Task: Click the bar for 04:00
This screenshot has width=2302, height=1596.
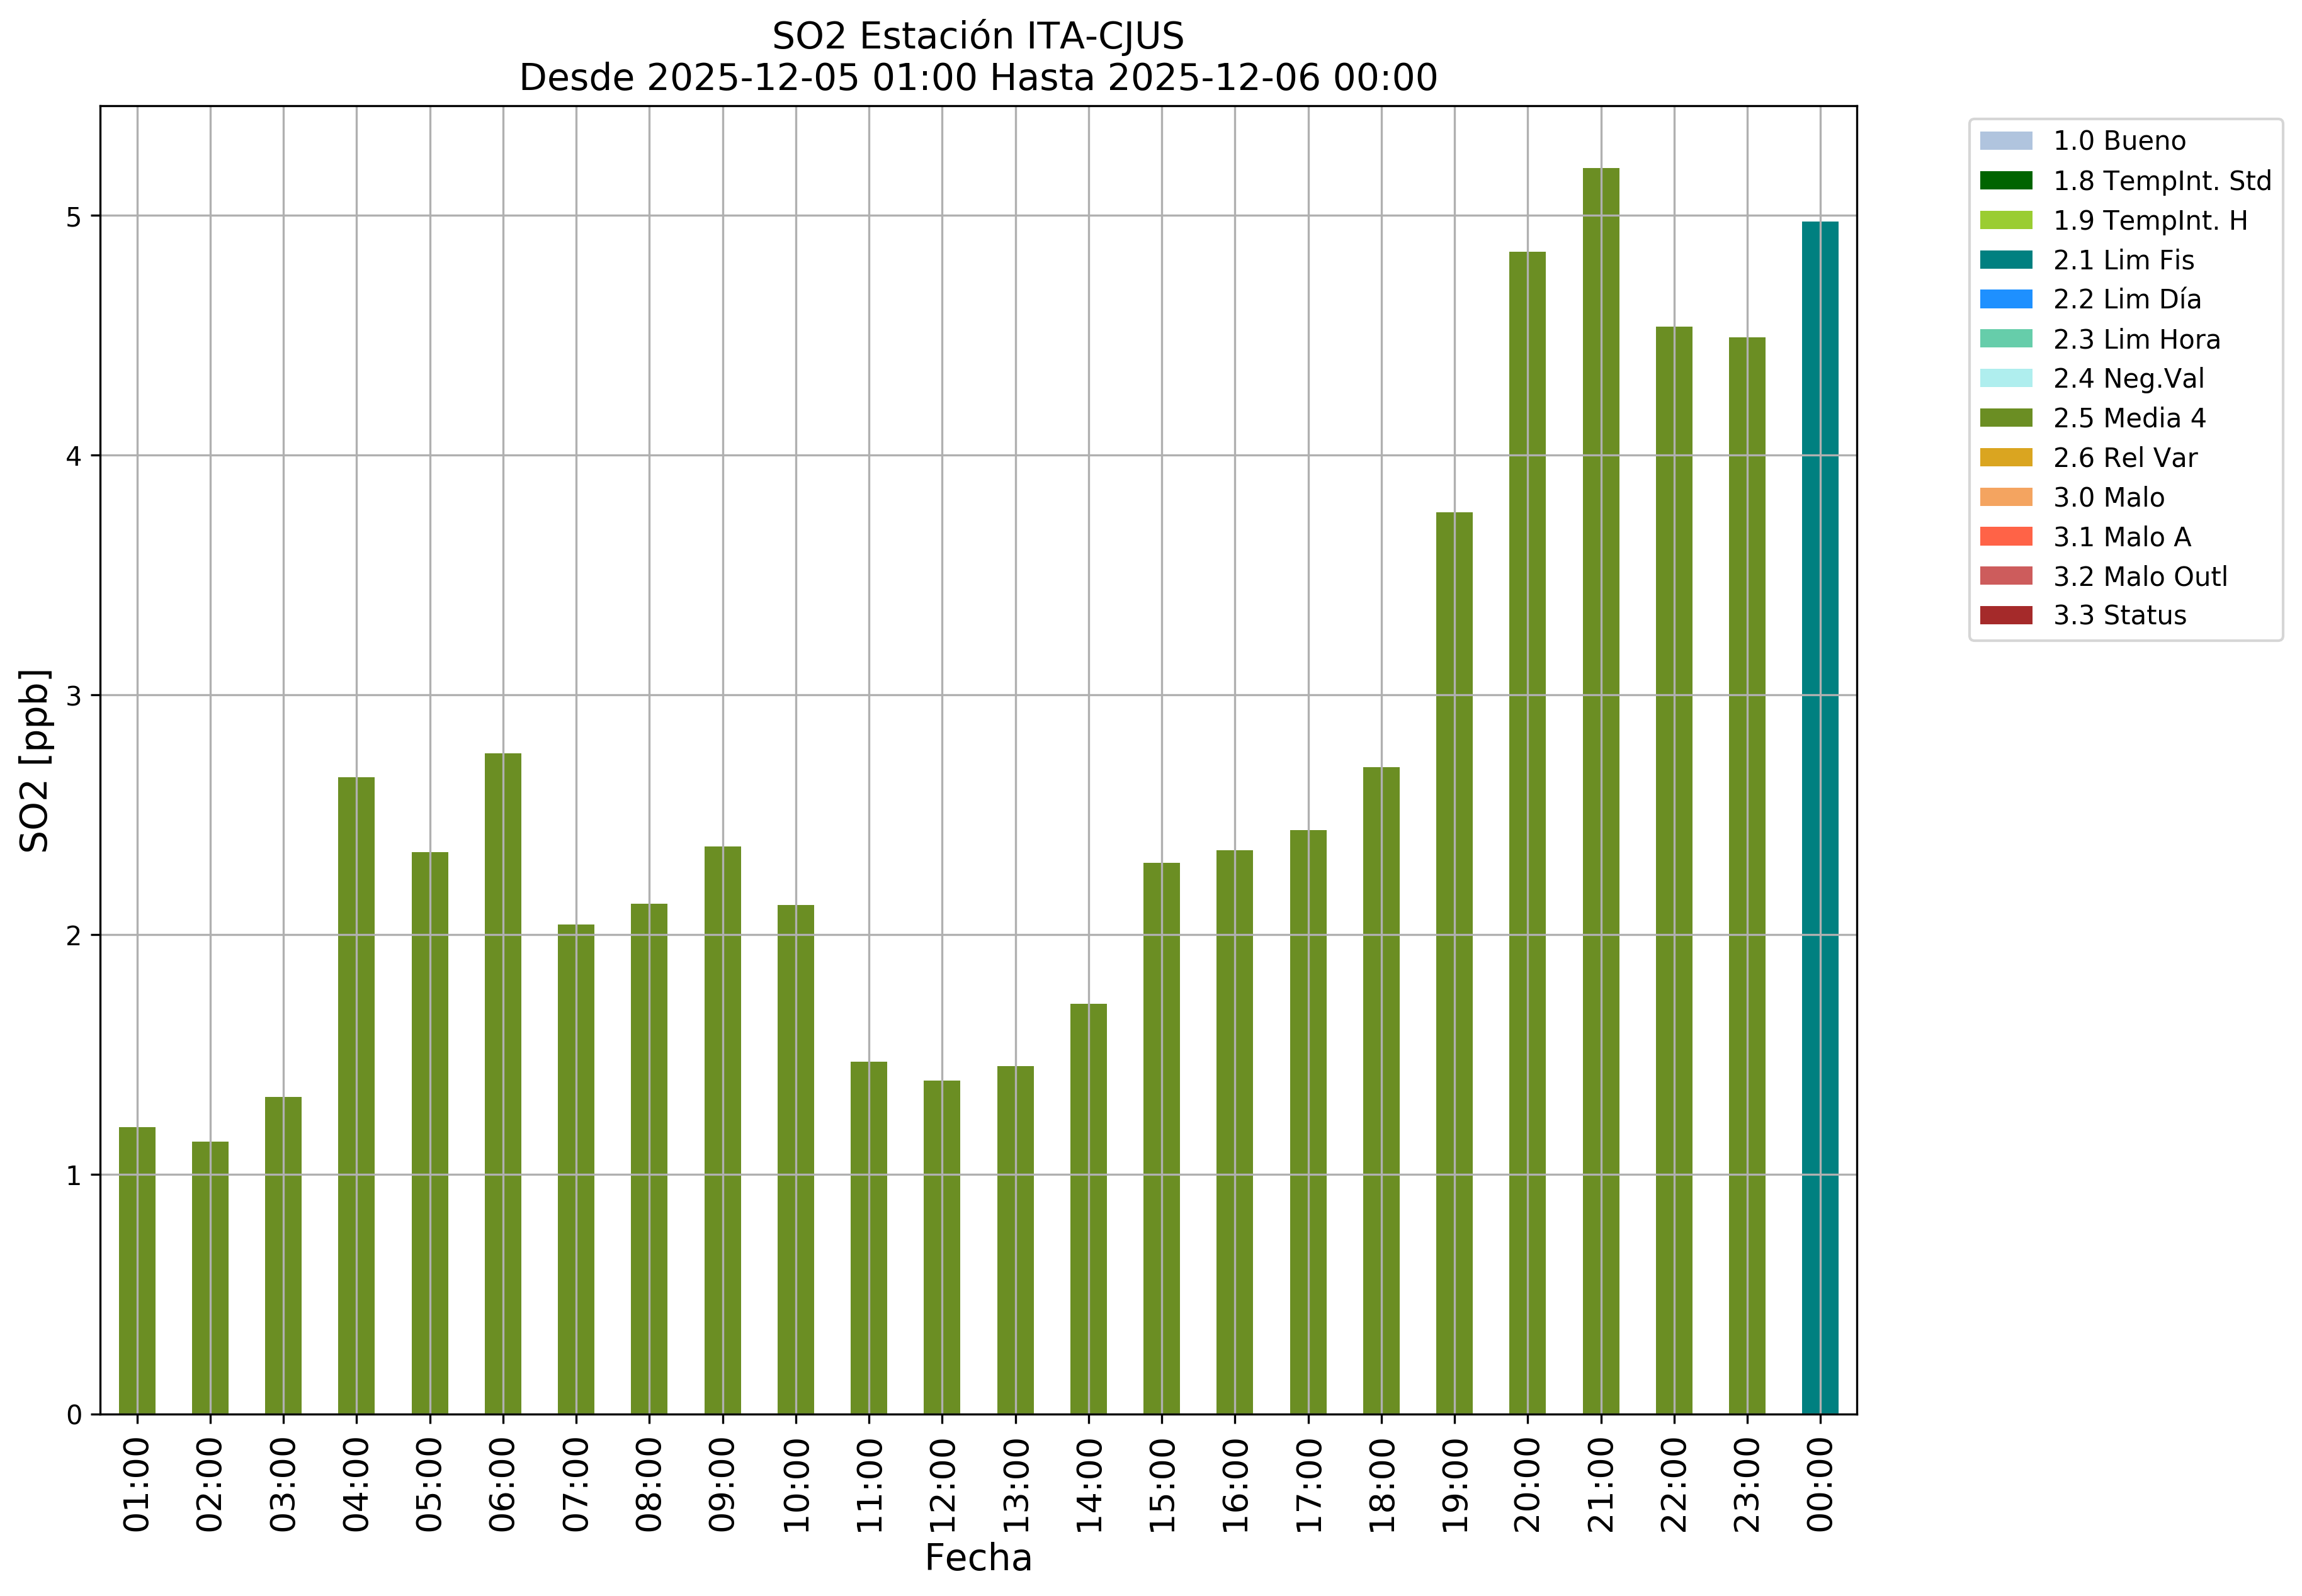Action: (356, 1095)
